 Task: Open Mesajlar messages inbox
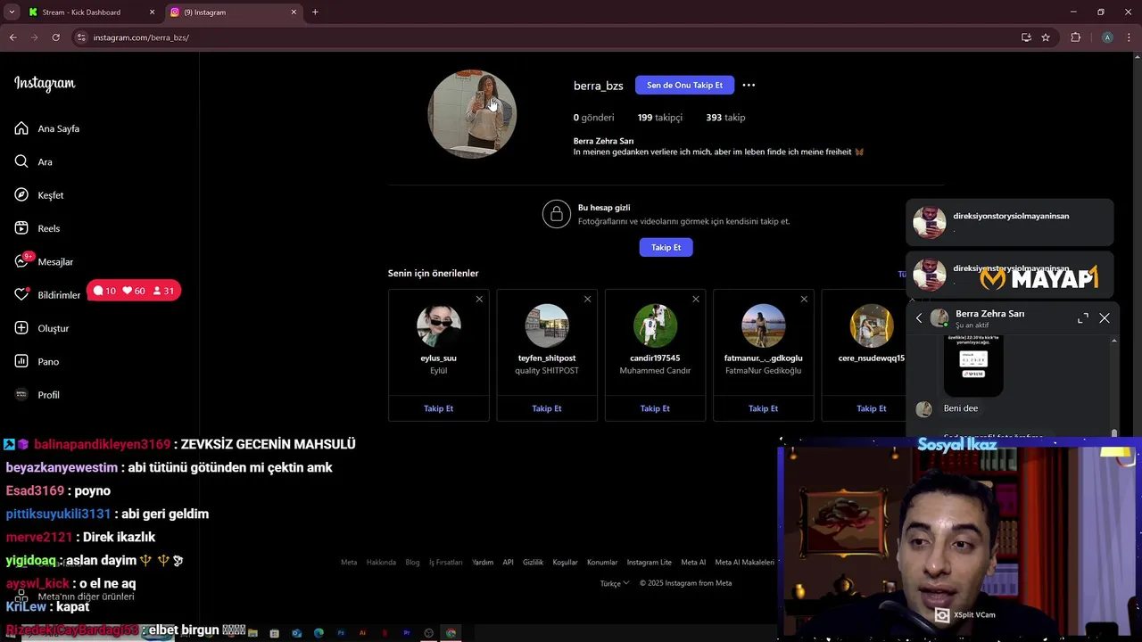[x=44, y=261]
